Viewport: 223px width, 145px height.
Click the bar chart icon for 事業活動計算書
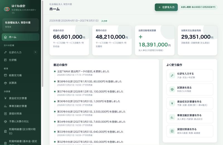coord(5,106)
